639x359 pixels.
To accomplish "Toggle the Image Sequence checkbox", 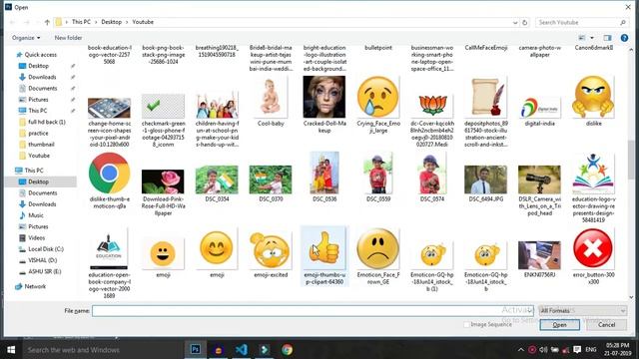I will click(466, 324).
